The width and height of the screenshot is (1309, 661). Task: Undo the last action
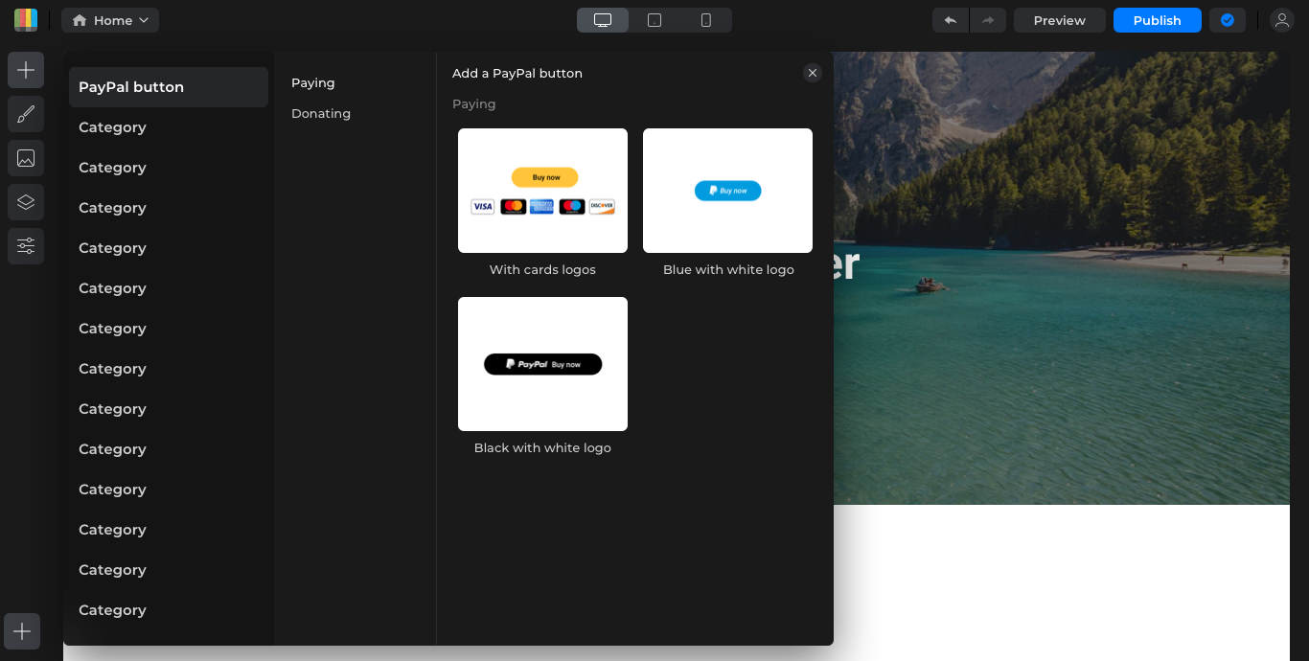point(951,20)
